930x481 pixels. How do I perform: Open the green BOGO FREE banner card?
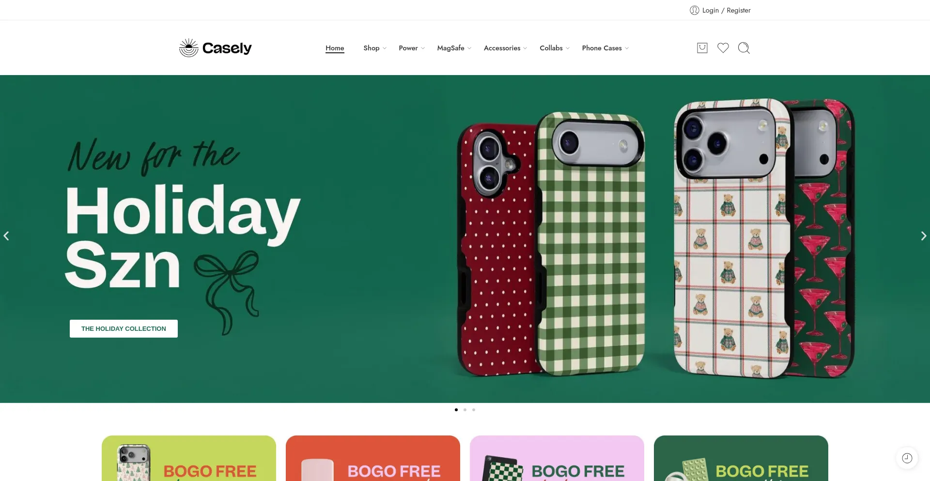coord(741,458)
